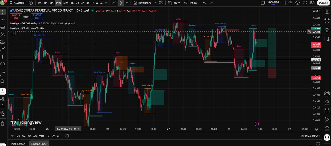Open the watchlist panel icon
Viewport: 331px width, 146px height.
point(327,12)
